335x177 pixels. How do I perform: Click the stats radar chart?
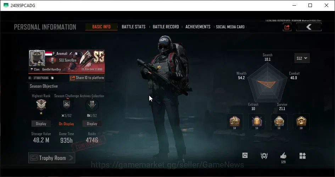(x=267, y=83)
